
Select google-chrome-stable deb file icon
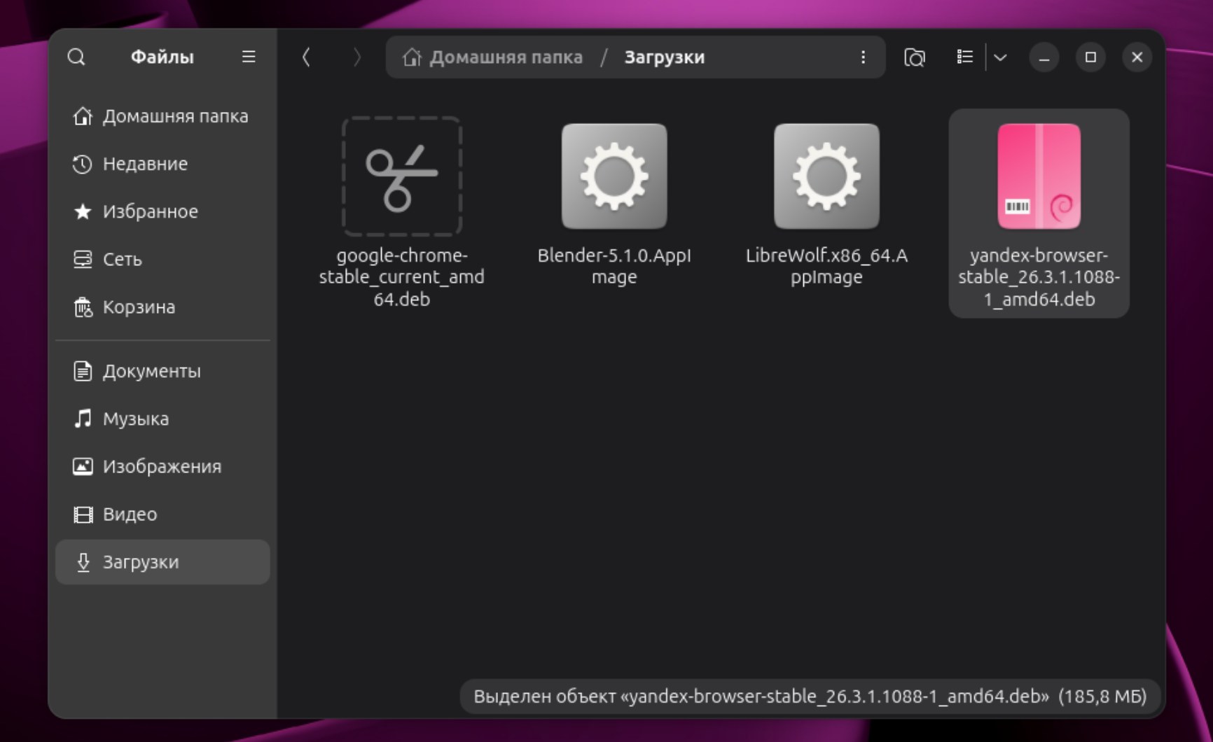(401, 176)
